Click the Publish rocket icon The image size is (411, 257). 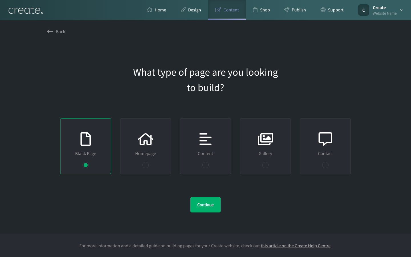(x=287, y=10)
